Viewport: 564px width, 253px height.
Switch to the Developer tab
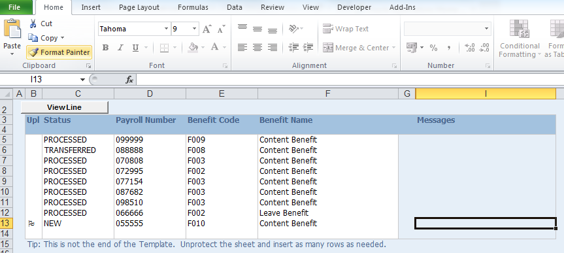coord(354,7)
